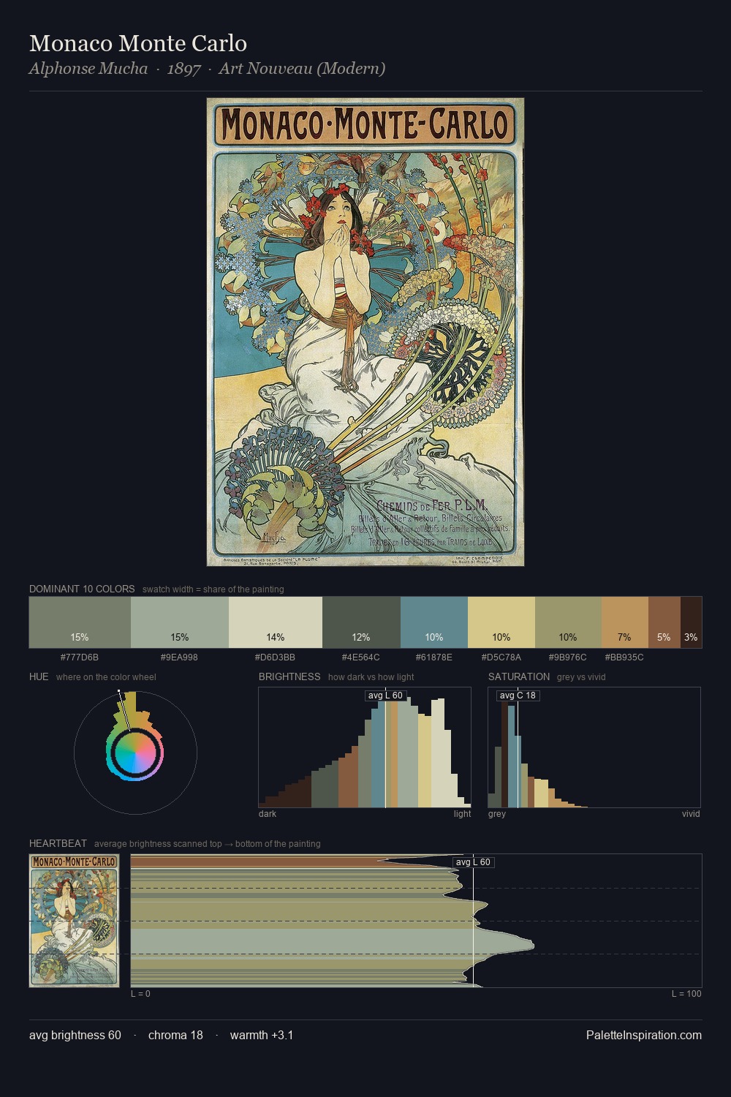Click the 'vivid' saturation axis label
Screen dimensions: 731x1097
pyautogui.click(x=691, y=814)
